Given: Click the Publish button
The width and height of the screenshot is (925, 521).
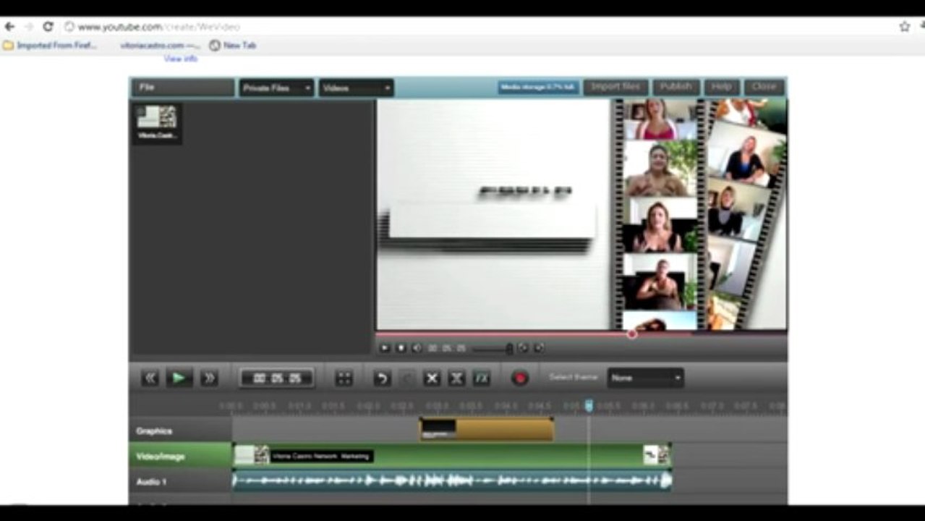Looking at the screenshot, I should tap(676, 87).
